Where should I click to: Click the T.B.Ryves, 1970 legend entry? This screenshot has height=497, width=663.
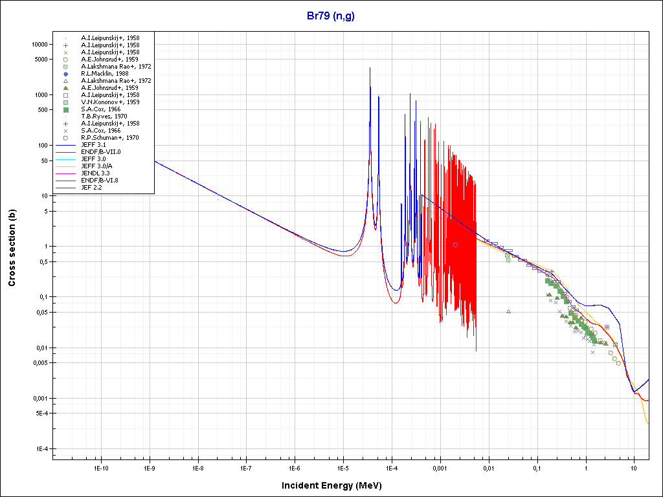[104, 116]
